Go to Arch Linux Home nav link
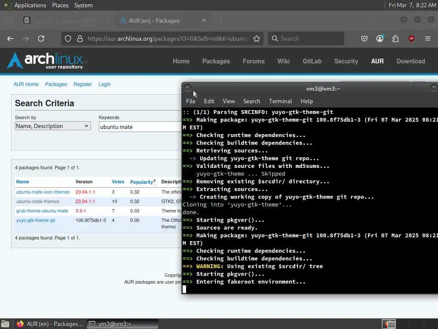The image size is (438, 329). (x=181, y=61)
